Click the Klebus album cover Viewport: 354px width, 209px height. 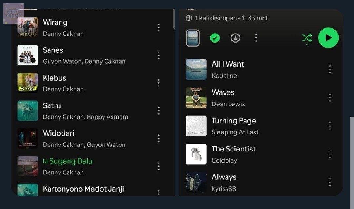pos(28,83)
